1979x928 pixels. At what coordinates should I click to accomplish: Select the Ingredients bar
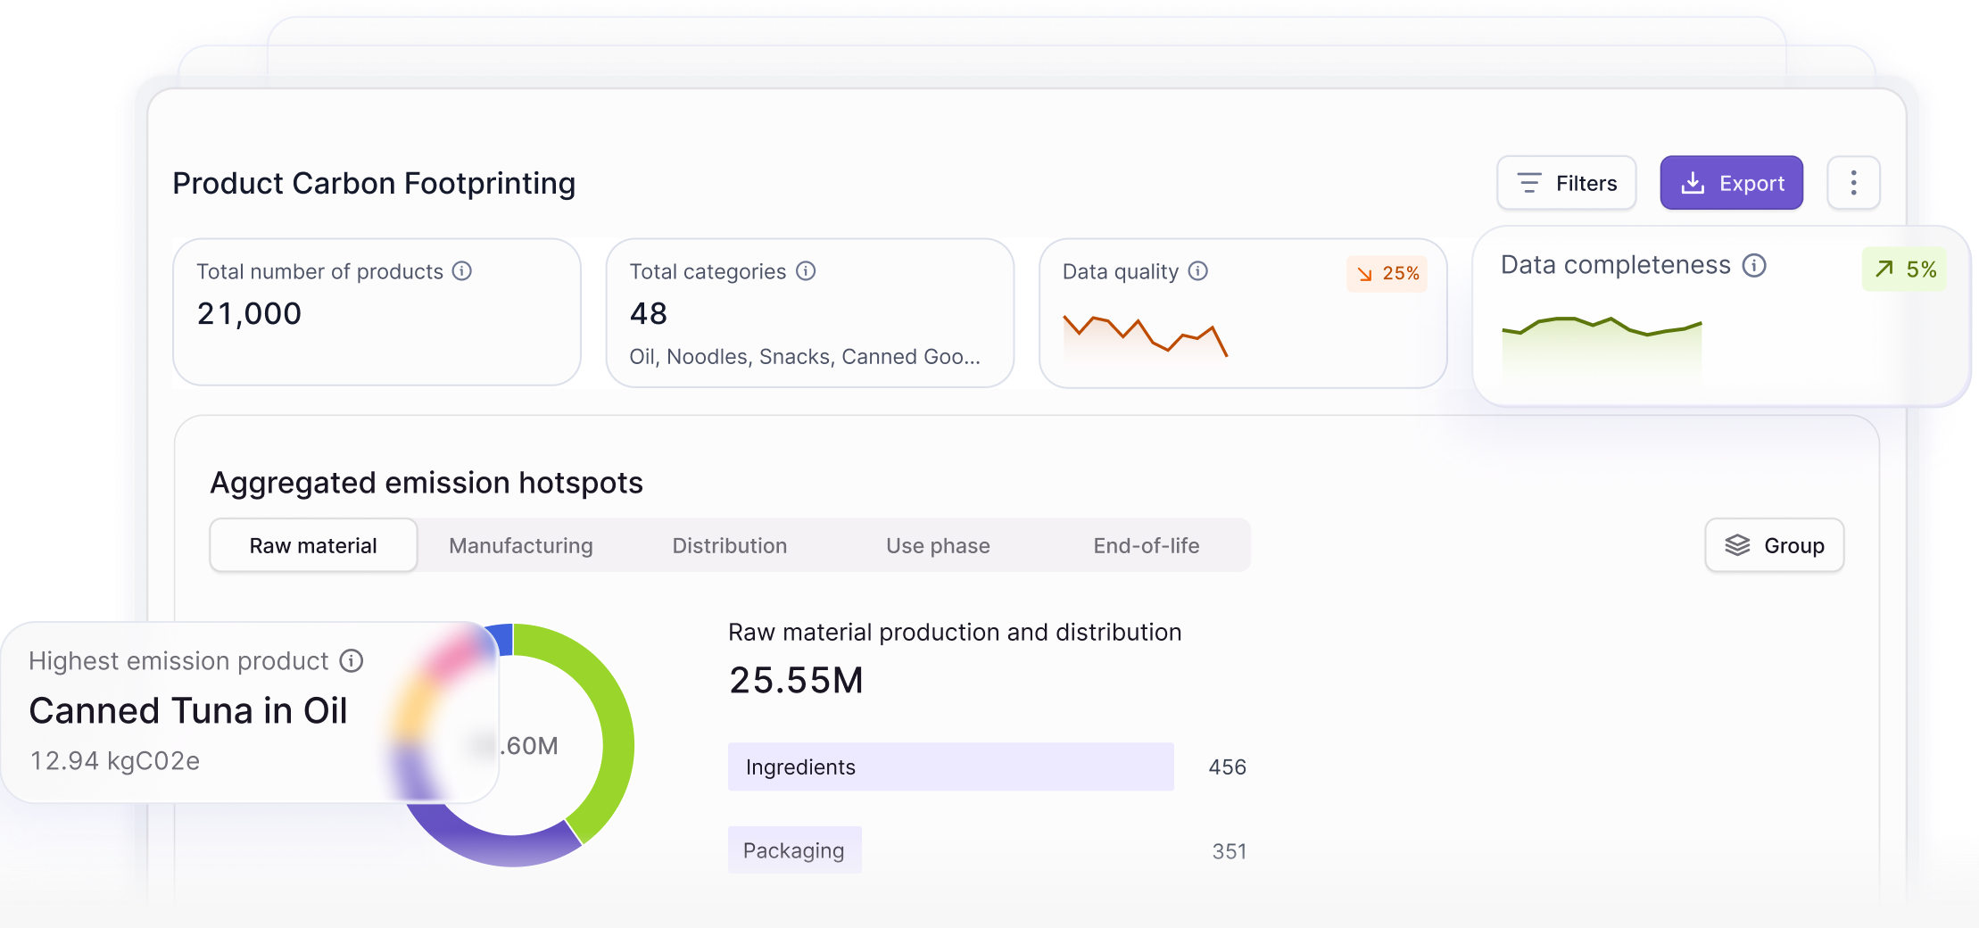point(950,766)
